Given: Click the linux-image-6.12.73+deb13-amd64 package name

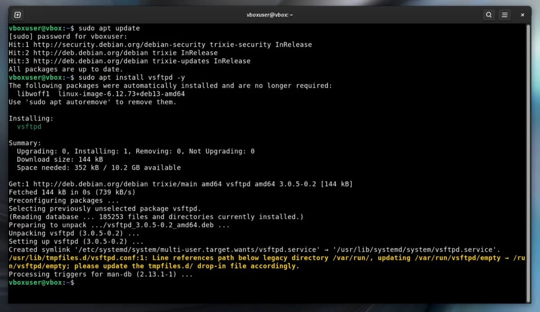Looking at the screenshot, I should 121,94.
